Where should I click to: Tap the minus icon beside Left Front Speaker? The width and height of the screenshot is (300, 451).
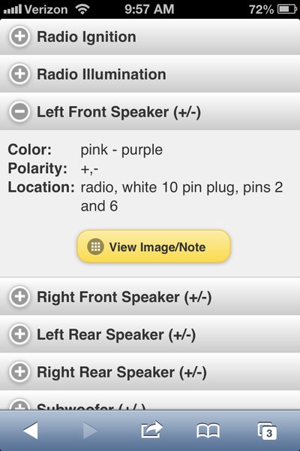(x=19, y=111)
